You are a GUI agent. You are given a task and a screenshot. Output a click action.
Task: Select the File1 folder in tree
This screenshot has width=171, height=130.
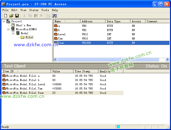[x=29, y=37]
